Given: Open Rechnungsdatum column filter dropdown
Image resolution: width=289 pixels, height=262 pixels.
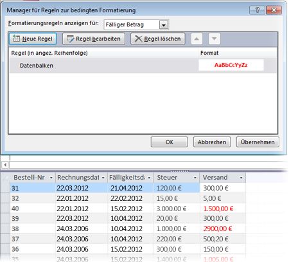Looking at the screenshot, I should [103, 178].
